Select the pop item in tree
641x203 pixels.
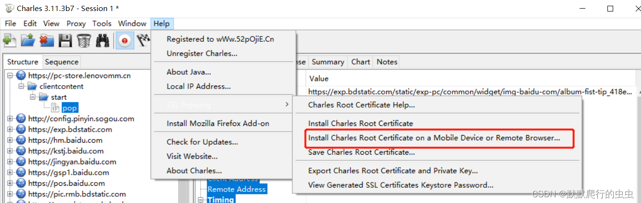click(x=70, y=108)
